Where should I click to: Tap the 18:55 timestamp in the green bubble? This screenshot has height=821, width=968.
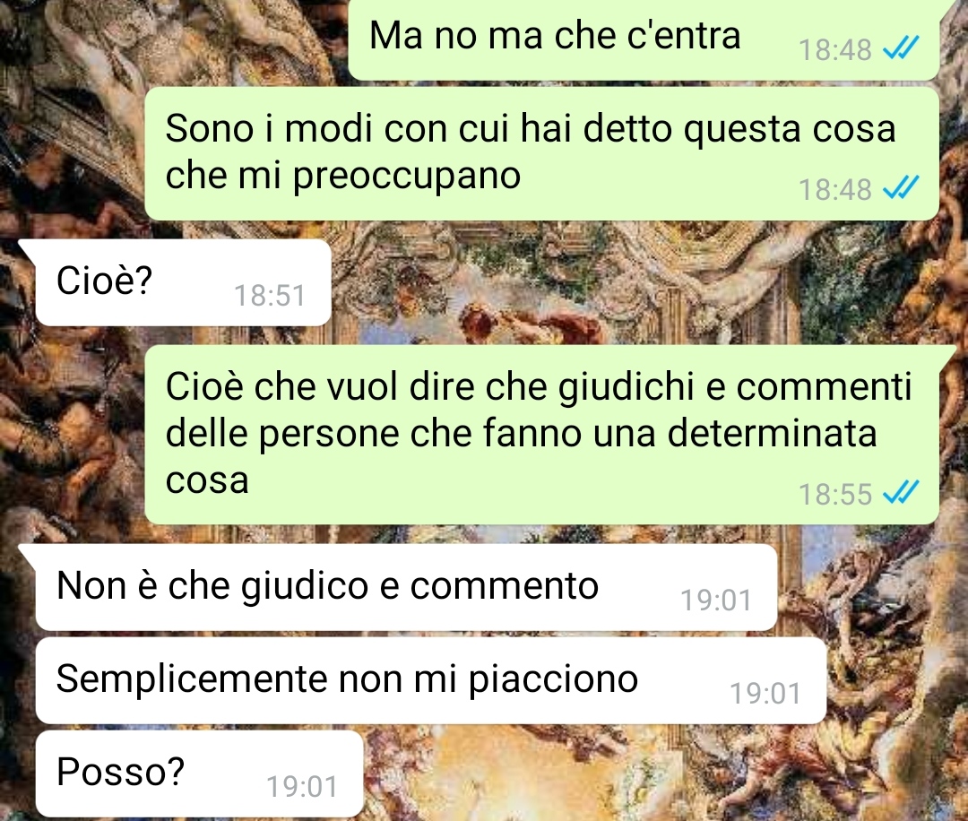coord(834,495)
